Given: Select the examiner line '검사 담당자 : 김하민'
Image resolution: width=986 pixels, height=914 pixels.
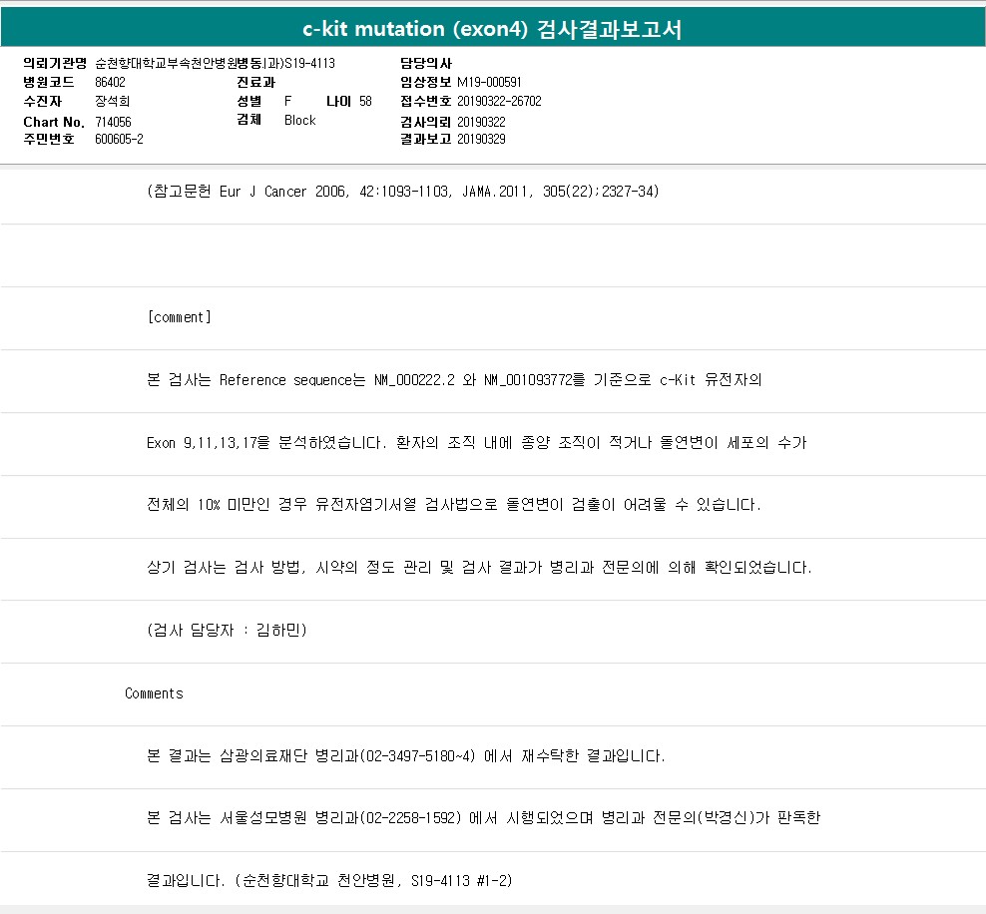Looking at the screenshot, I should [227, 630].
